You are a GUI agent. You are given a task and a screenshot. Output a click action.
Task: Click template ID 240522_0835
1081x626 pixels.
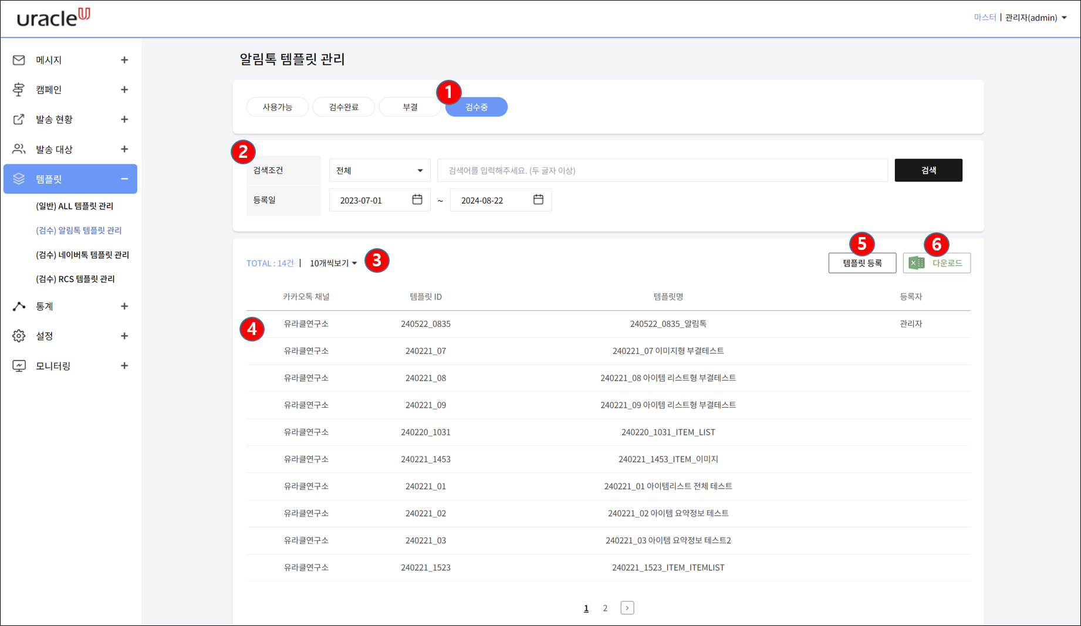click(425, 324)
